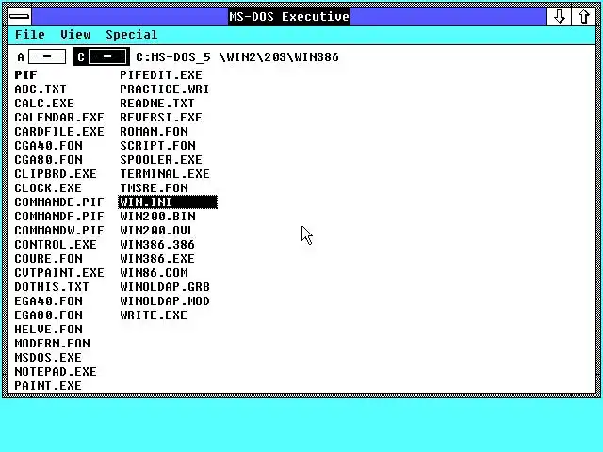
Task: Click the maximize up-arrow button
Action: (x=584, y=17)
